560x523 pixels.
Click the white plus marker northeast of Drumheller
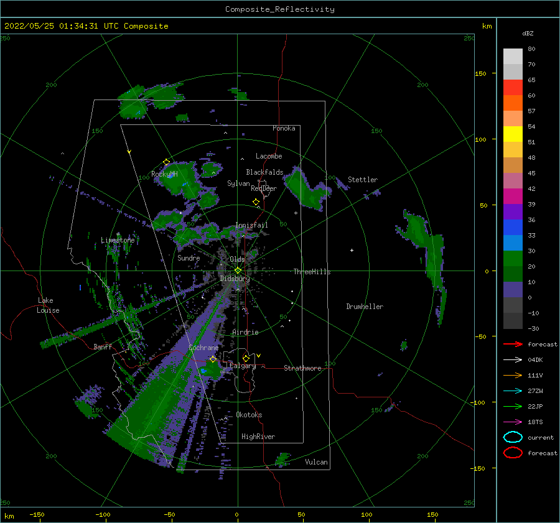352,250
